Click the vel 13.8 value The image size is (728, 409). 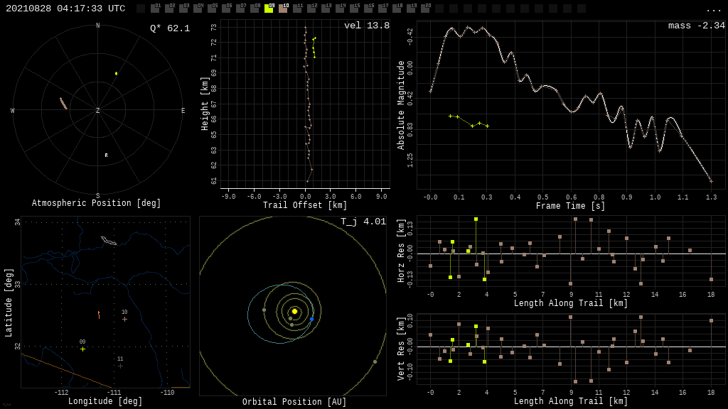pos(367,26)
